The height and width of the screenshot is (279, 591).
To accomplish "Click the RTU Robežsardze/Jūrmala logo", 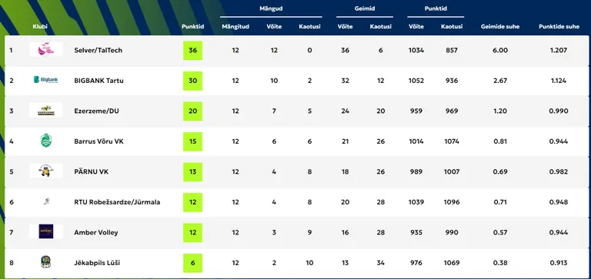I will 46,202.
